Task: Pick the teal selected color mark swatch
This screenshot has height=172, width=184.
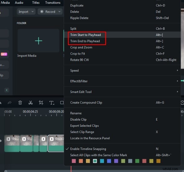Action: [x=95, y=161]
